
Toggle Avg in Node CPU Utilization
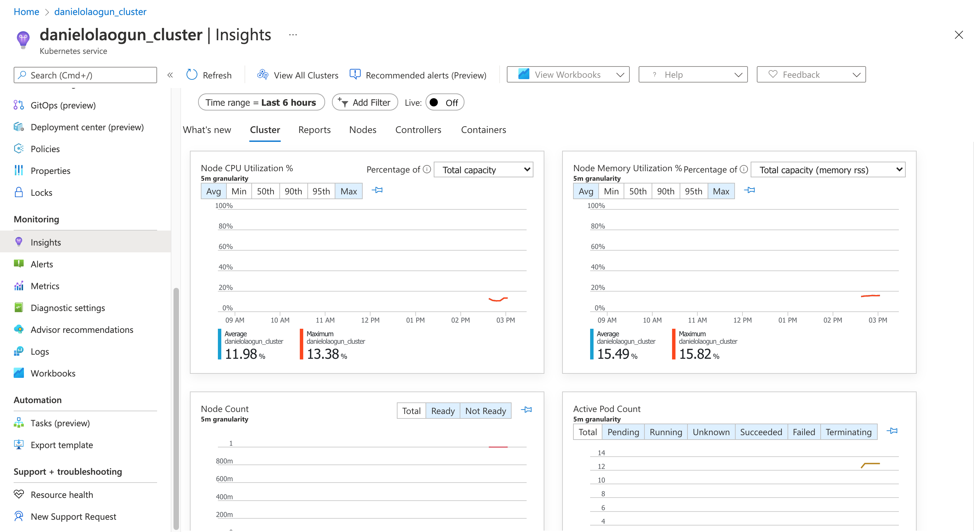[x=214, y=191]
